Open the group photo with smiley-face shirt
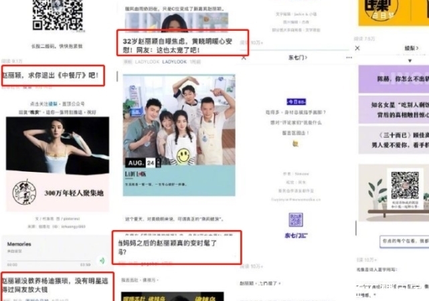 pyautogui.click(x=179, y=120)
